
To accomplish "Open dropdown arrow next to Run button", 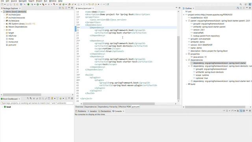I will tap(40, 4).
